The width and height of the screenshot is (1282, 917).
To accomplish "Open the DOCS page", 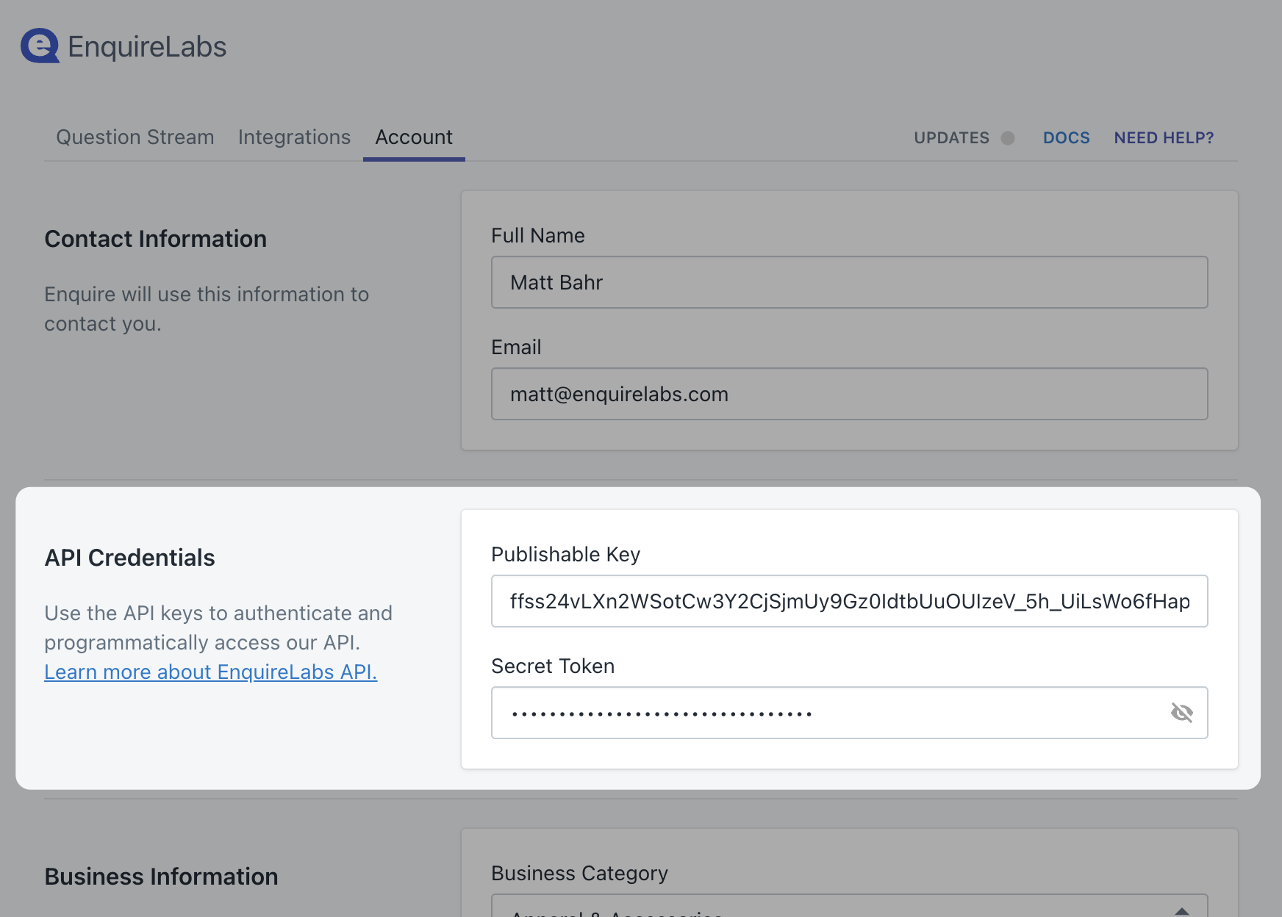I will (1067, 137).
